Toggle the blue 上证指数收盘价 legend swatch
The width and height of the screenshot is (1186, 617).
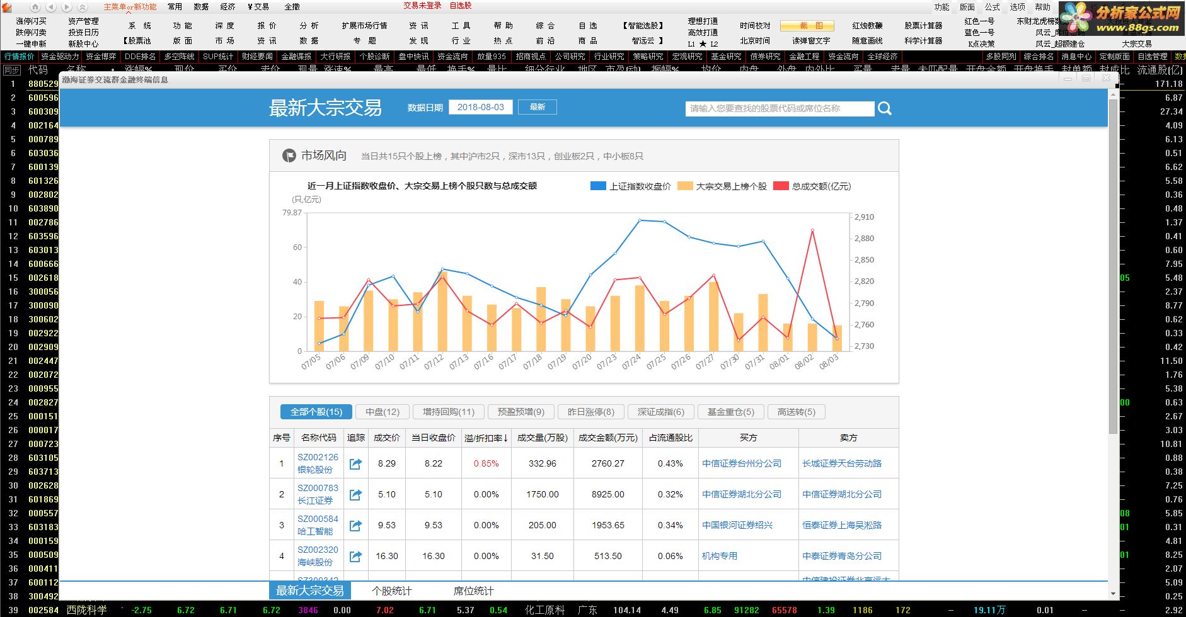click(598, 186)
